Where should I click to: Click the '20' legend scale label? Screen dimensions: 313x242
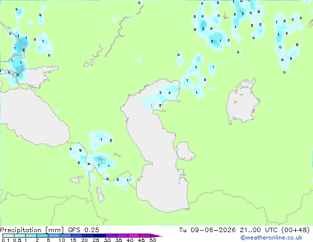point(84,240)
